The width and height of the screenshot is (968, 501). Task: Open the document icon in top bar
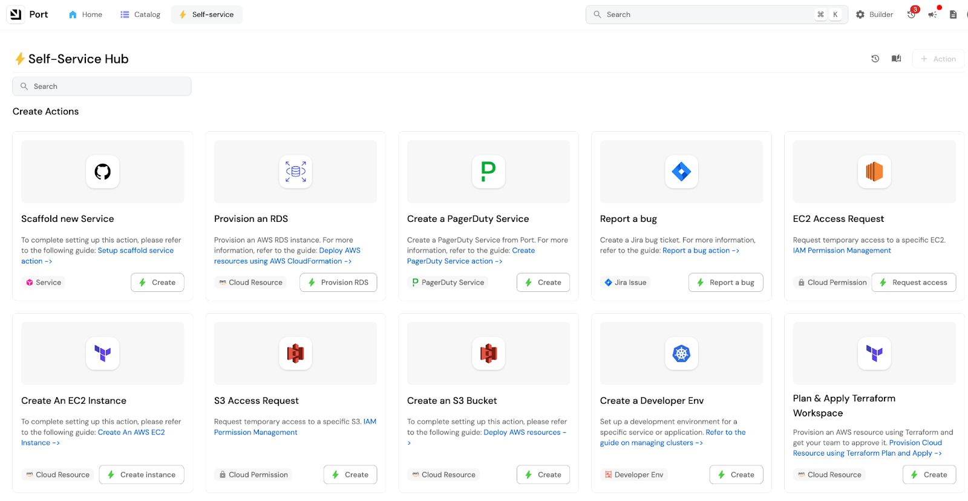(953, 15)
